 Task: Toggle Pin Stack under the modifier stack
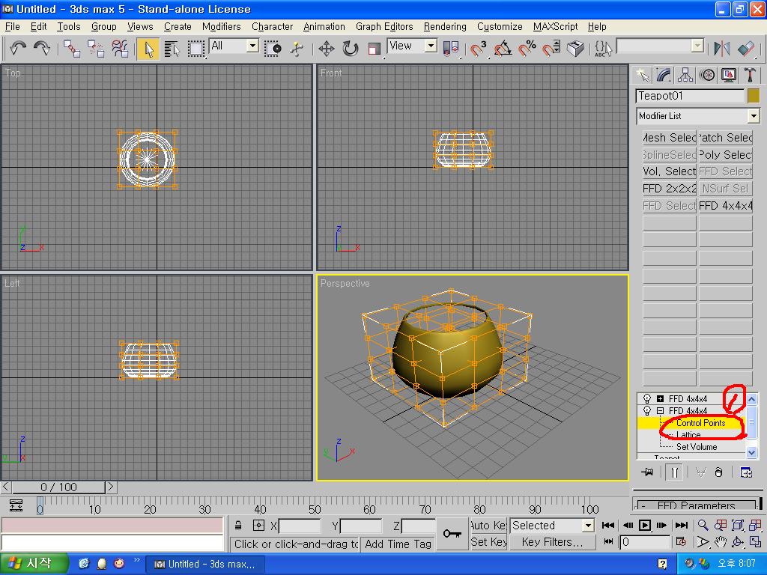[648, 472]
